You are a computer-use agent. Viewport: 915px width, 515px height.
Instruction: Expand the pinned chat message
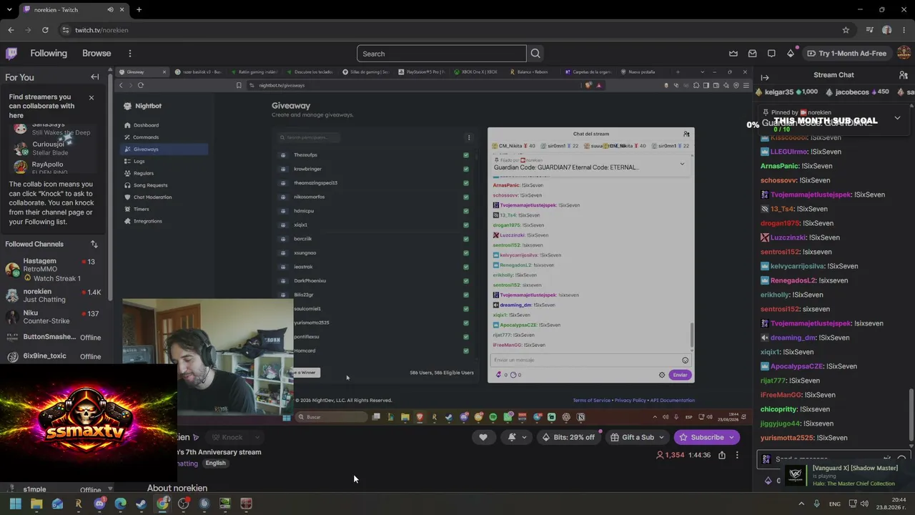click(897, 118)
